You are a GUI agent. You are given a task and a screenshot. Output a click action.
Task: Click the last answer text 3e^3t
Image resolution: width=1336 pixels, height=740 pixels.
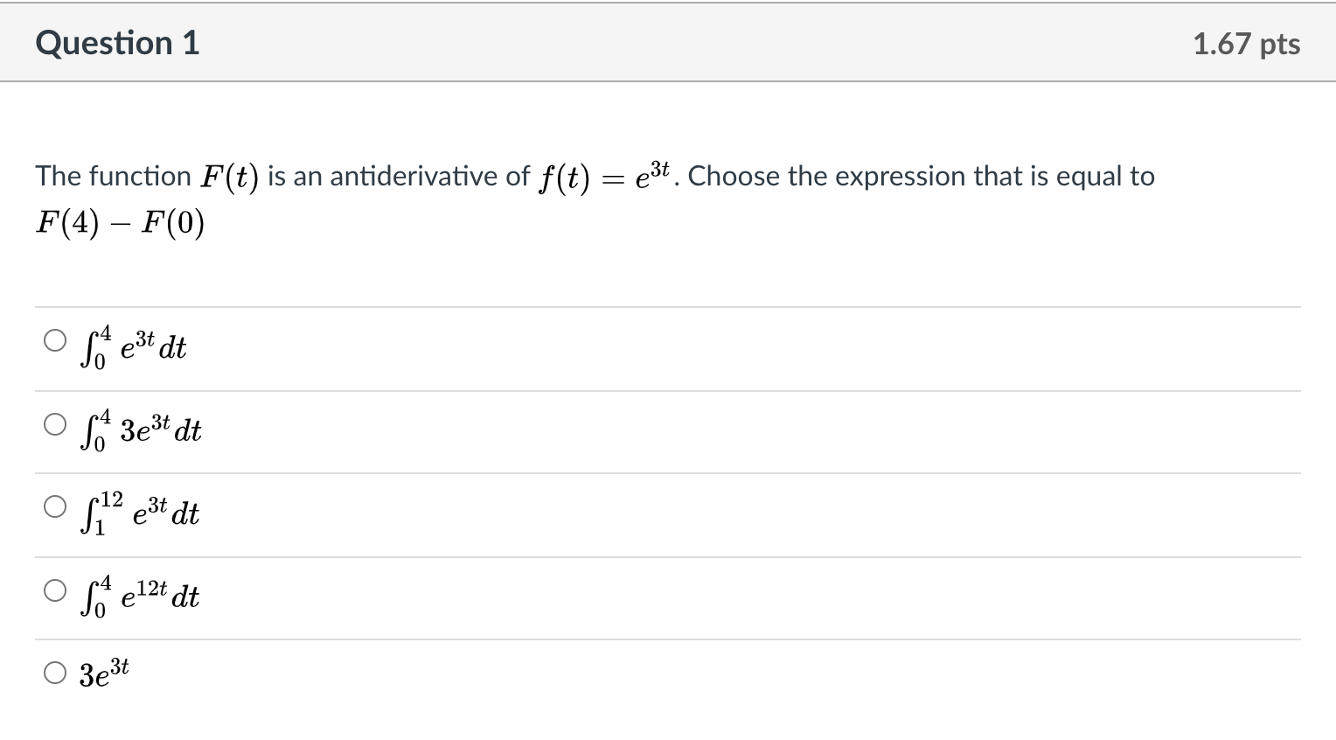[104, 674]
